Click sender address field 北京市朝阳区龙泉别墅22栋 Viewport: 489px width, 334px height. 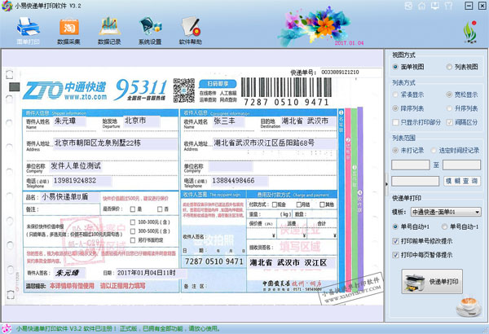pos(115,143)
